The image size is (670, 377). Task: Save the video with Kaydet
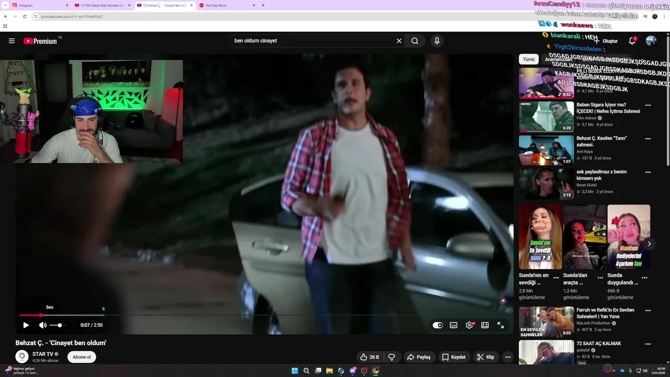(453, 357)
